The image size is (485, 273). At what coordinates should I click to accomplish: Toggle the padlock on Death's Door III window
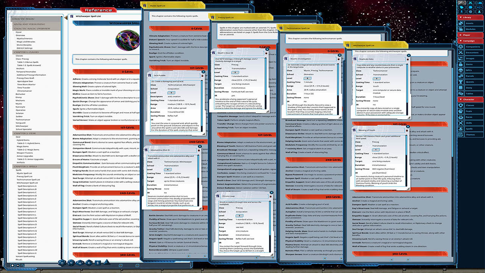(x=266, y=53)
